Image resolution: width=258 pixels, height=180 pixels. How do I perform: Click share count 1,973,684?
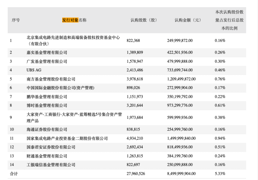click(135, 118)
